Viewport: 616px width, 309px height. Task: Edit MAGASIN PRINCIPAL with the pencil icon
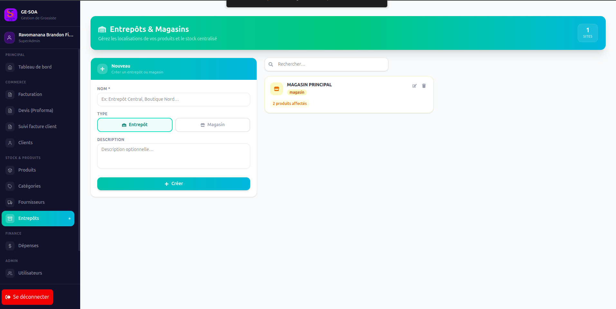[414, 86]
